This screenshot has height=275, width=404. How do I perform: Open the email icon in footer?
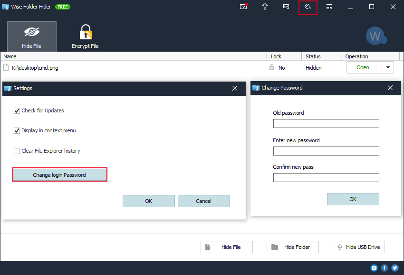pos(374,268)
